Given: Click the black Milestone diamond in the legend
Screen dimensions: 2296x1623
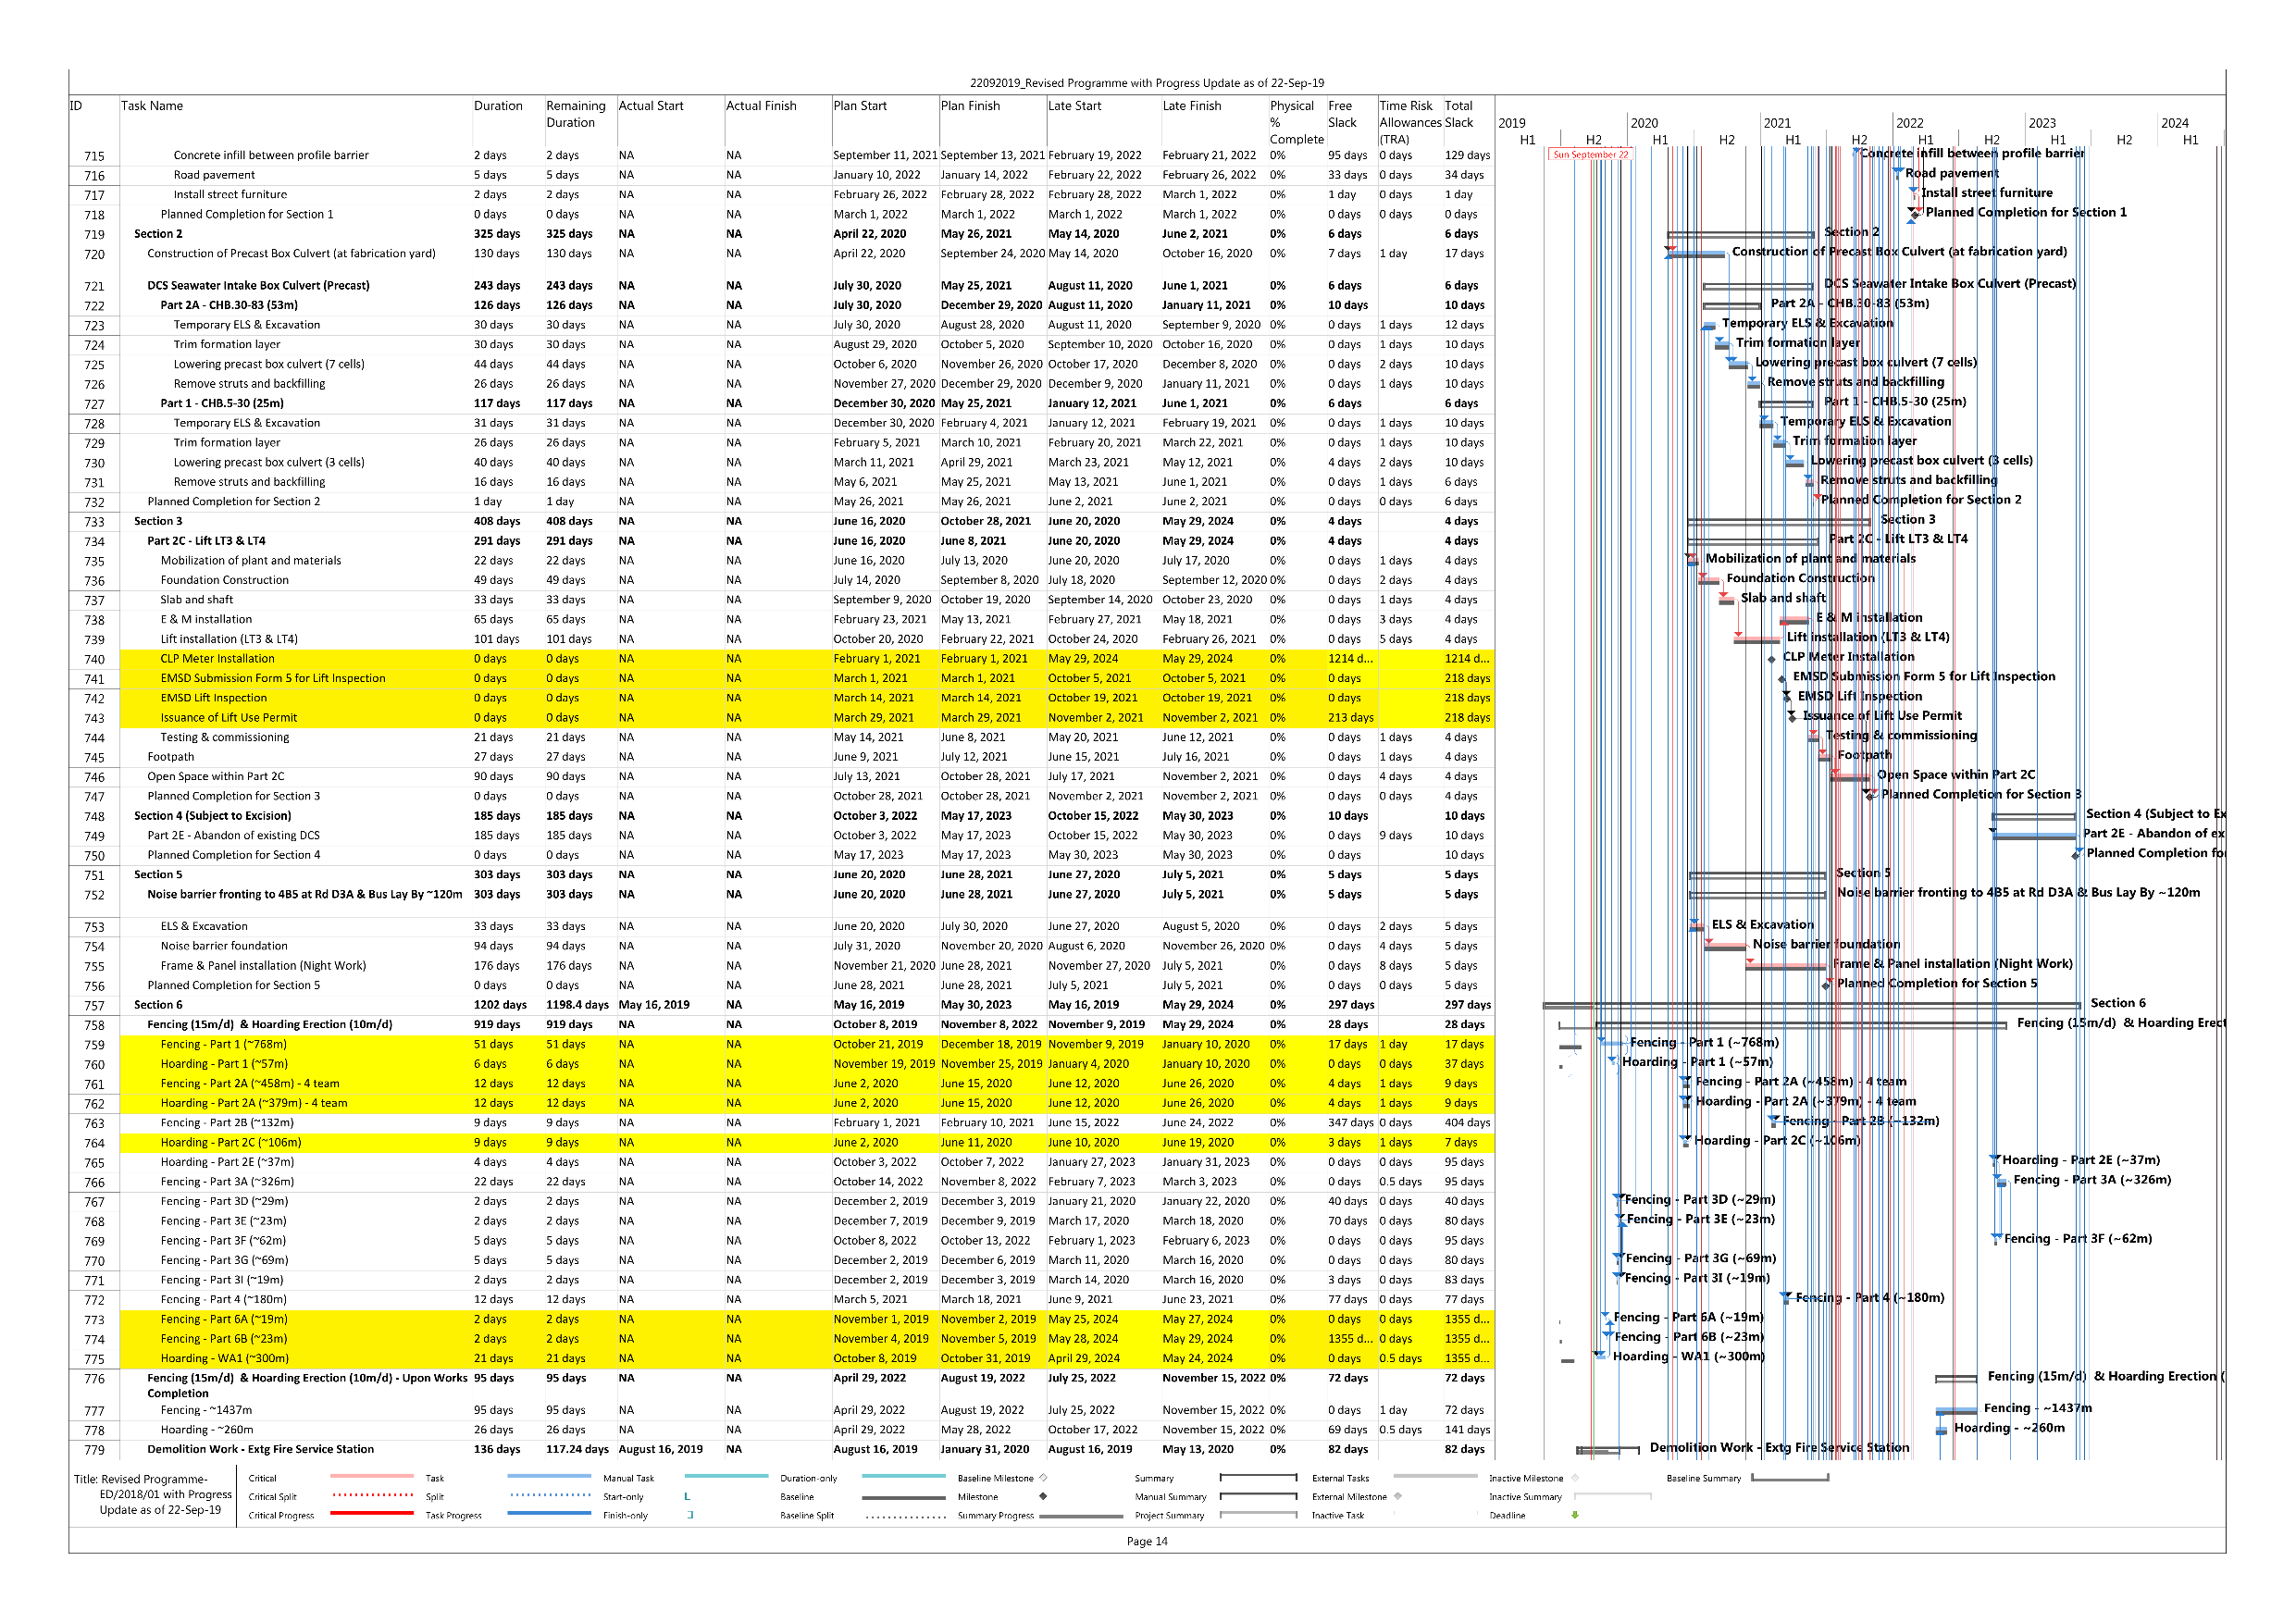Looking at the screenshot, I should (x=1043, y=1497).
